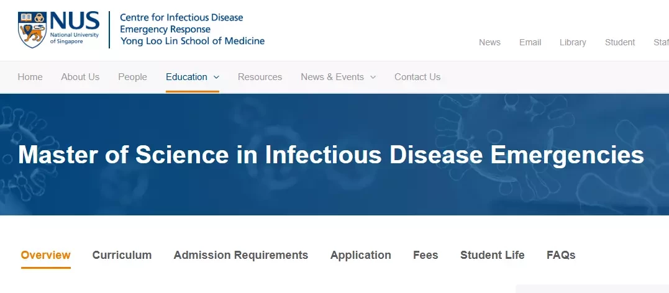Open the Contact Us page
Viewport: 669px width, 293px height.
click(x=417, y=77)
